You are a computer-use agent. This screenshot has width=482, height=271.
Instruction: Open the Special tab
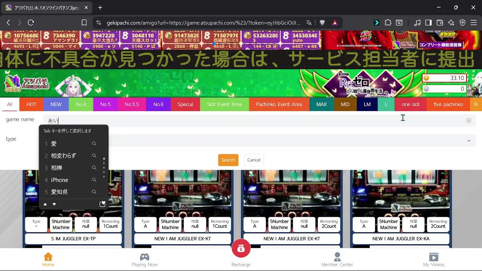[185, 104]
